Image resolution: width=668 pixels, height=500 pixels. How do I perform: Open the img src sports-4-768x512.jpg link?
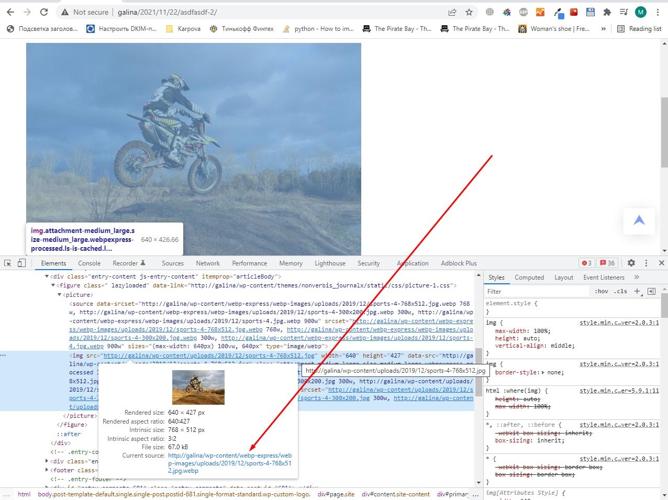[x=209, y=355]
